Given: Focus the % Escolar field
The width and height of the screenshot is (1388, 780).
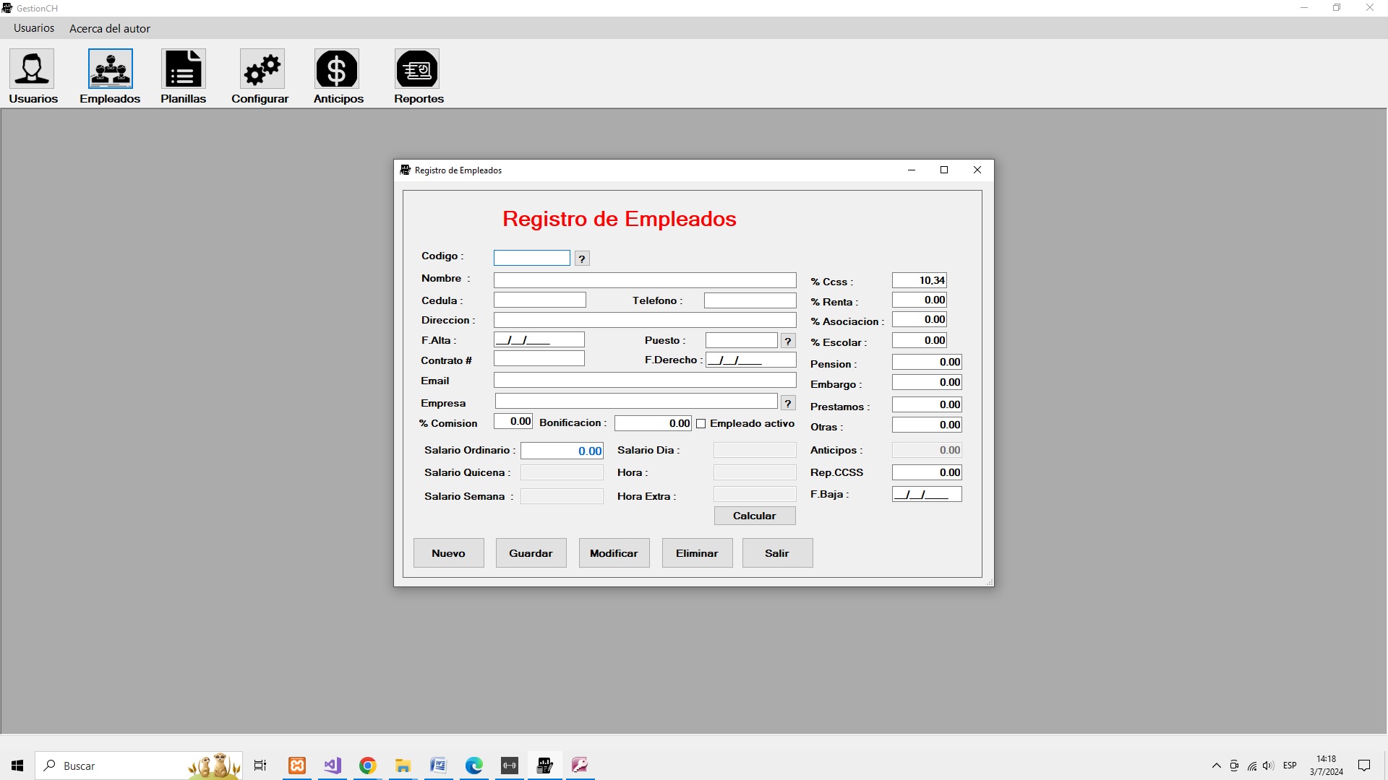Looking at the screenshot, I should coord(920,340).
